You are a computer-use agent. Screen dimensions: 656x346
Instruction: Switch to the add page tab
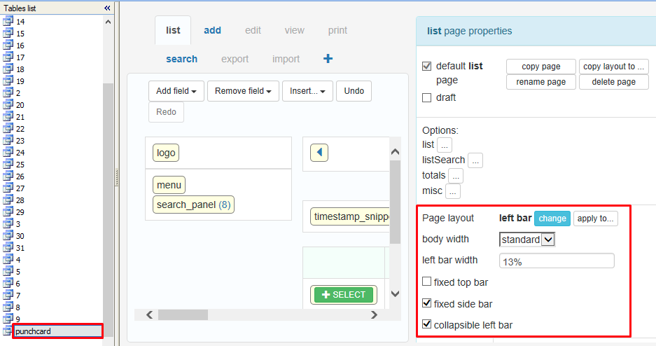click(212, 30)
